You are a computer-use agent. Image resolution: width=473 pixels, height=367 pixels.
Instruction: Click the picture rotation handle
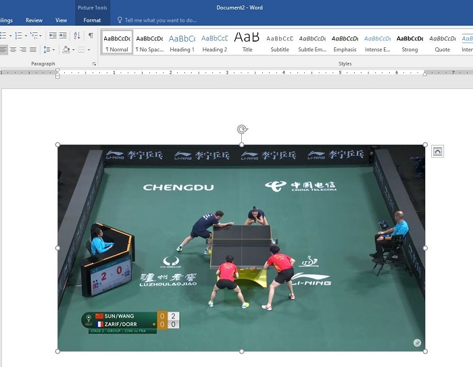click(242, 129)
